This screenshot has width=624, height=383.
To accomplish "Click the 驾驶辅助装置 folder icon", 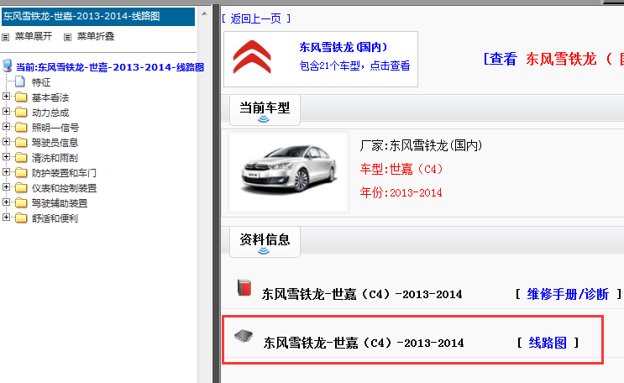I will [21, 203].
